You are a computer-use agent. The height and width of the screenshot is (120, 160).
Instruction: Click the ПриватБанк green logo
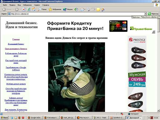141,28
